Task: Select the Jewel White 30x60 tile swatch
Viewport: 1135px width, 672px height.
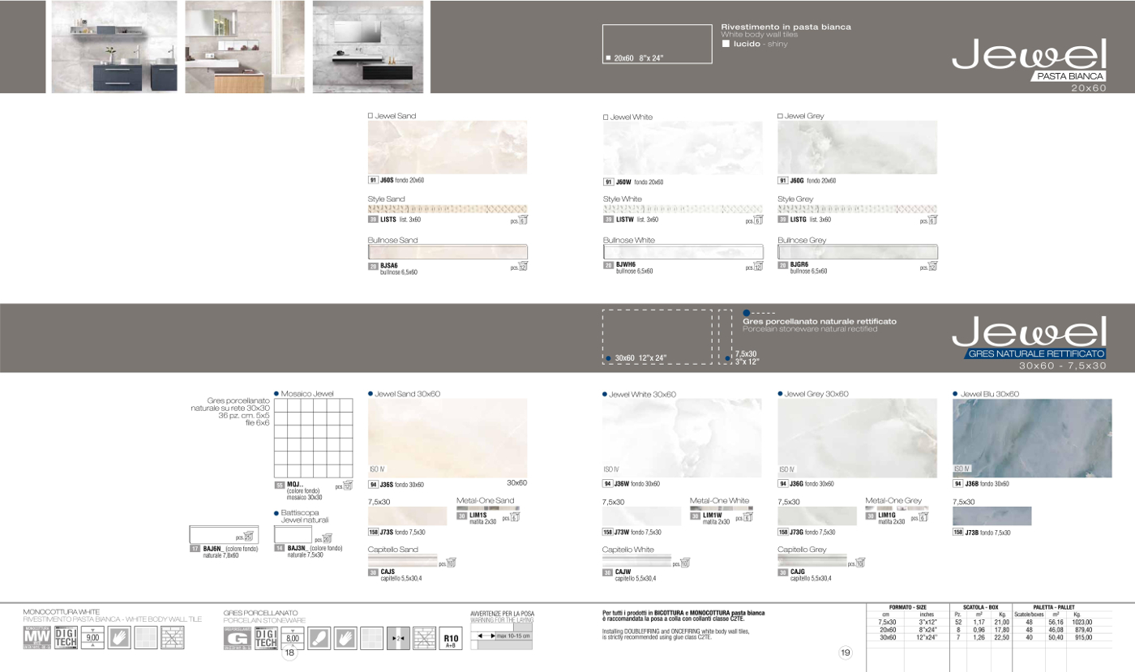Action: pos(683,438)
